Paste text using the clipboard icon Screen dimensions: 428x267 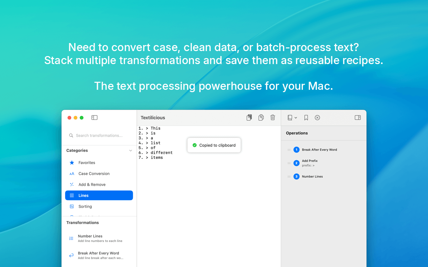click(x=249, y=117)
